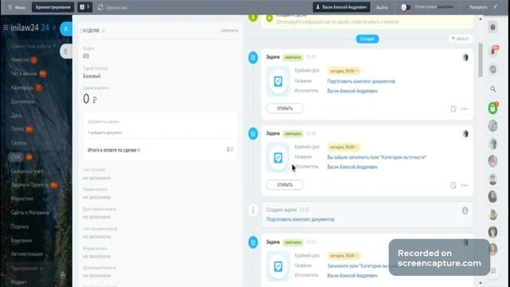Viewport: 510px width, 287px height.
Task: Open the 'Фильтр' control in timeline
Action: (x=461, y=39)
